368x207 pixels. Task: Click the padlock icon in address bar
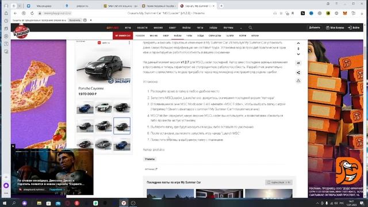pos(40,13)
